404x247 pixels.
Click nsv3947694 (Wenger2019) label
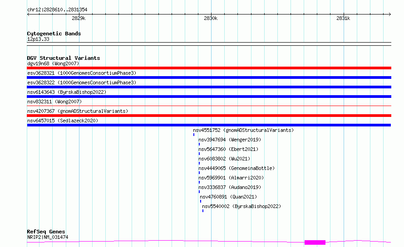point(230,140)
